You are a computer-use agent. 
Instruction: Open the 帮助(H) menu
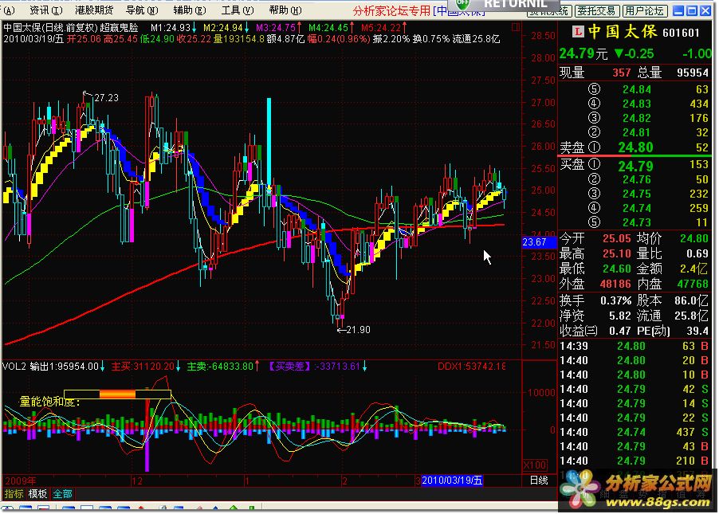point(285,10)
